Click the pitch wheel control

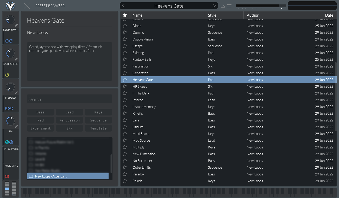pyautogui.click(x=7, y=189)
